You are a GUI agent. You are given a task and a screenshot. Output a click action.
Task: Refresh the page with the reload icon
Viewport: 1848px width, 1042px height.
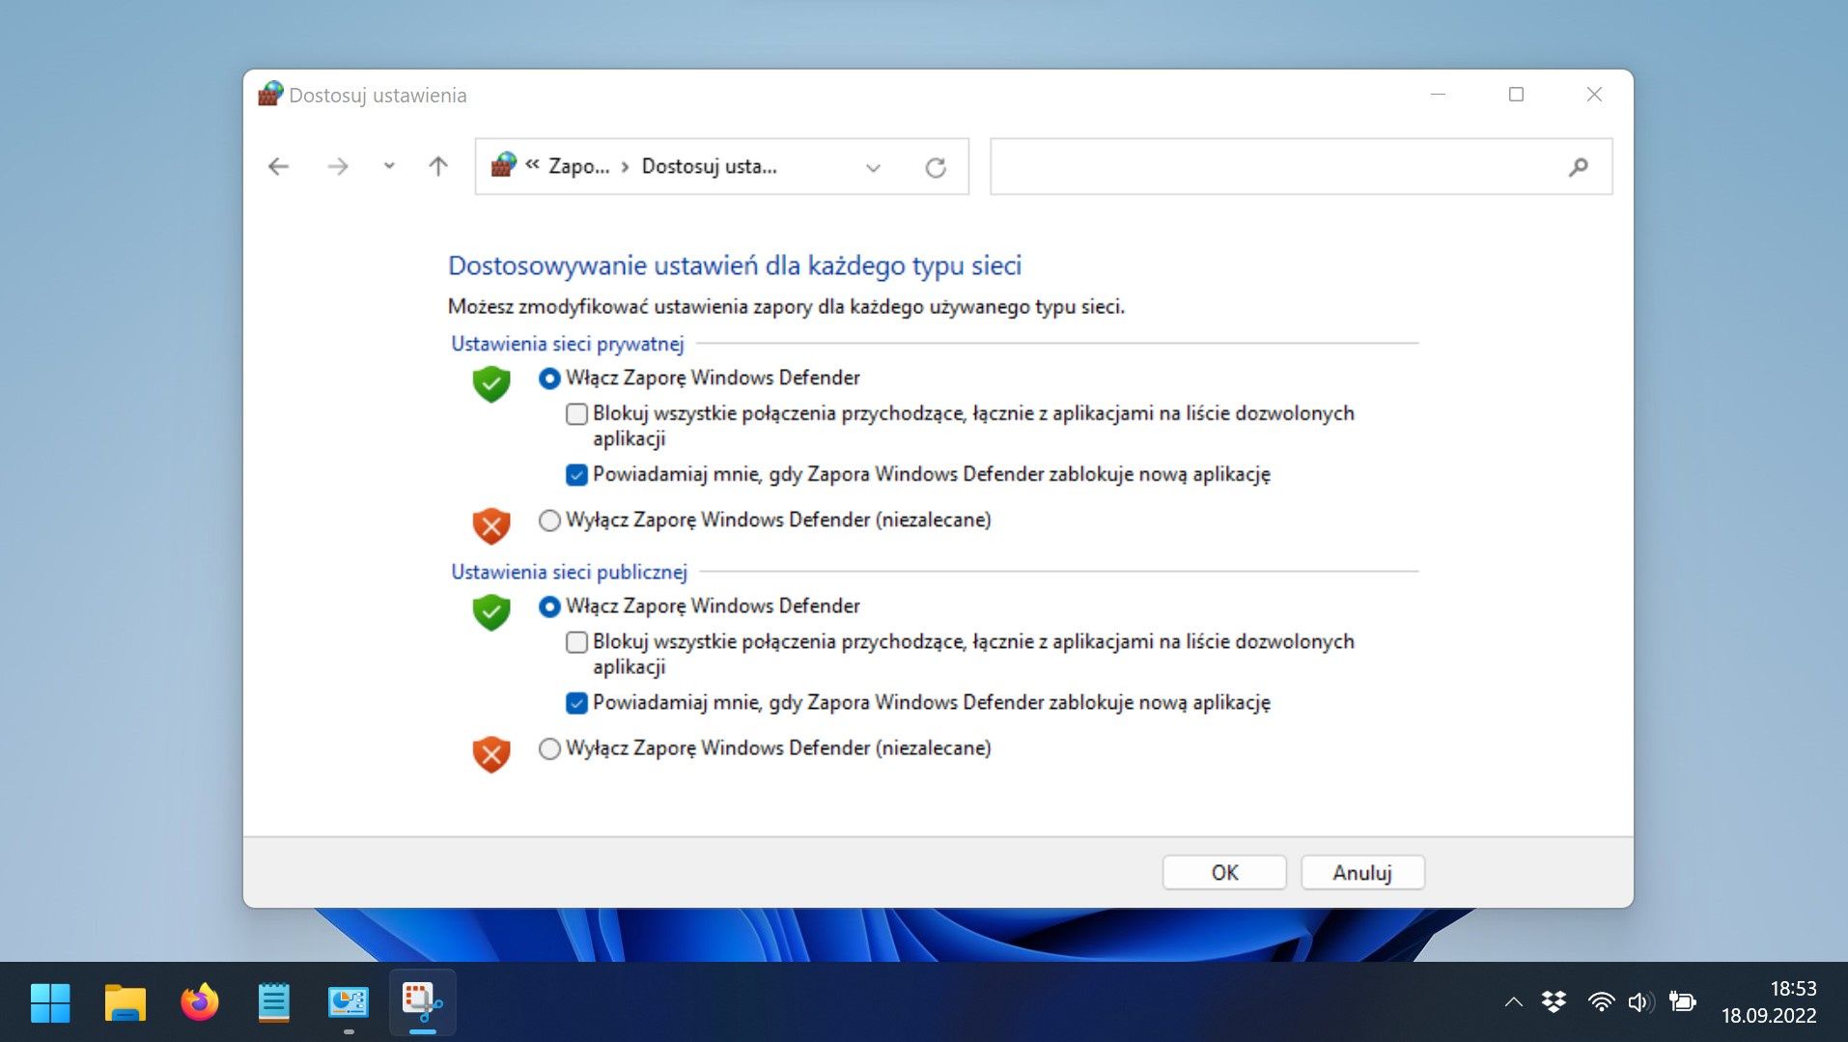click(x=936, y=168)
